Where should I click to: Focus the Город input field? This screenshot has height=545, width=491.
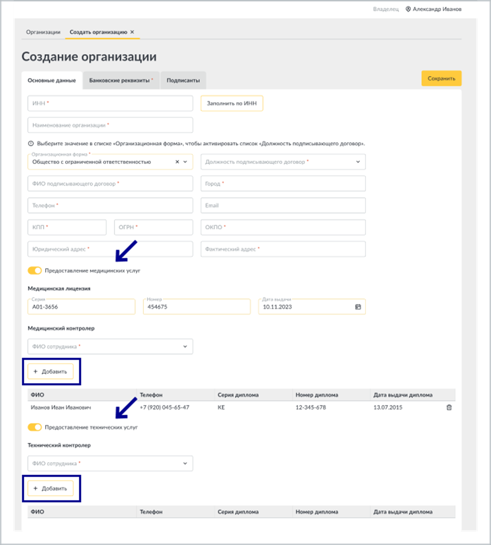[x=283, y=184]
